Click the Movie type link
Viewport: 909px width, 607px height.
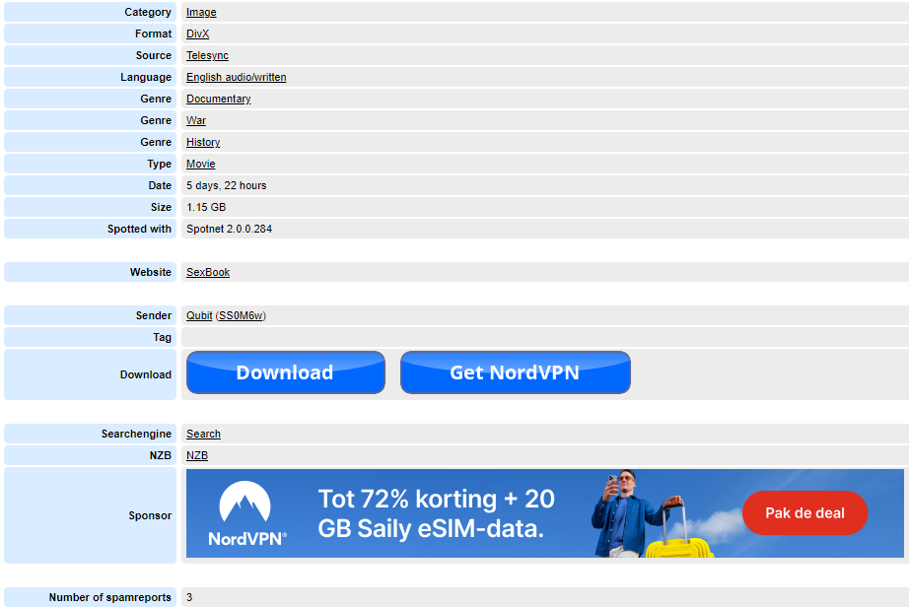[200, 164]
